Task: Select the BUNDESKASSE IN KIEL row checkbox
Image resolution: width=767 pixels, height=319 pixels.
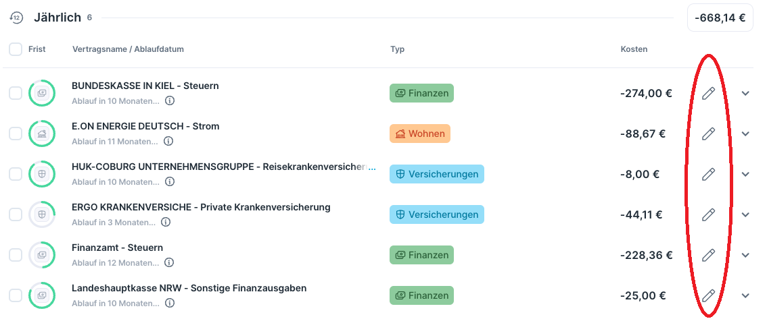Action: [16, 94]
